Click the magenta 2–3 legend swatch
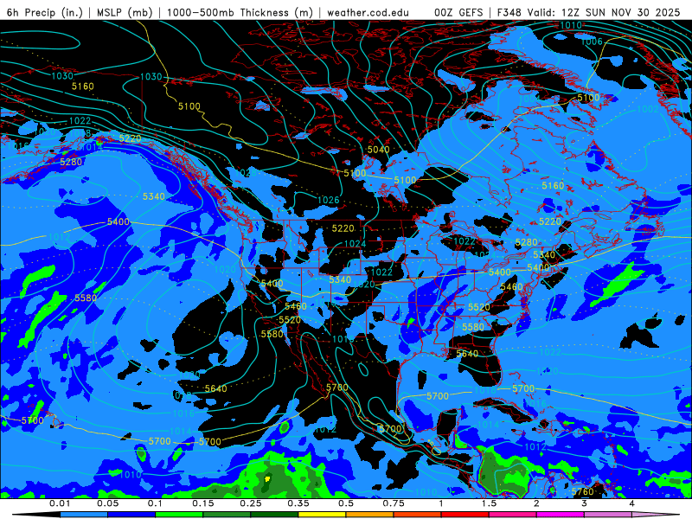The width and height of the screenshot is (692, 519). pos(561,515)
